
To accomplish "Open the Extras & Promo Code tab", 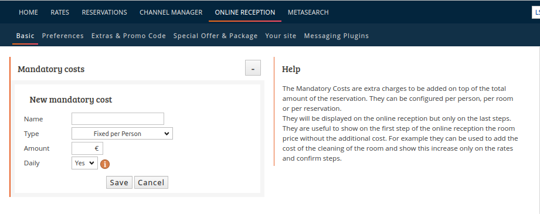I will [128, 36].
